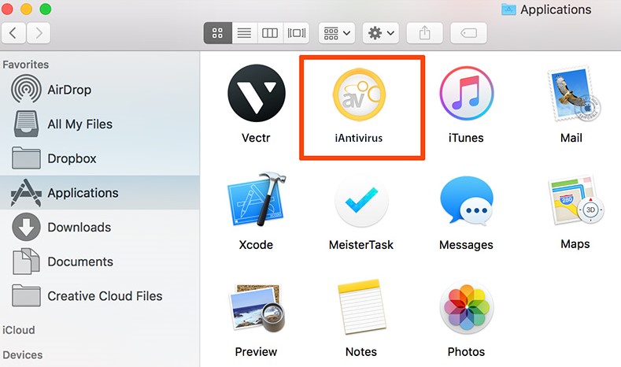
Task: Open the item arrangement dropdown
Action: pyautogui.click(x=337, y=33)
